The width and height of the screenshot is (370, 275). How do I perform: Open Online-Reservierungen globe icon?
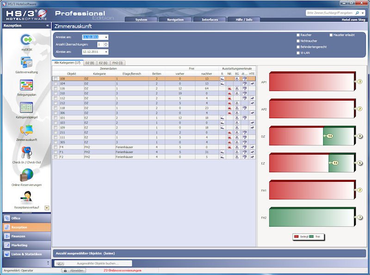(x=26, y=175)
